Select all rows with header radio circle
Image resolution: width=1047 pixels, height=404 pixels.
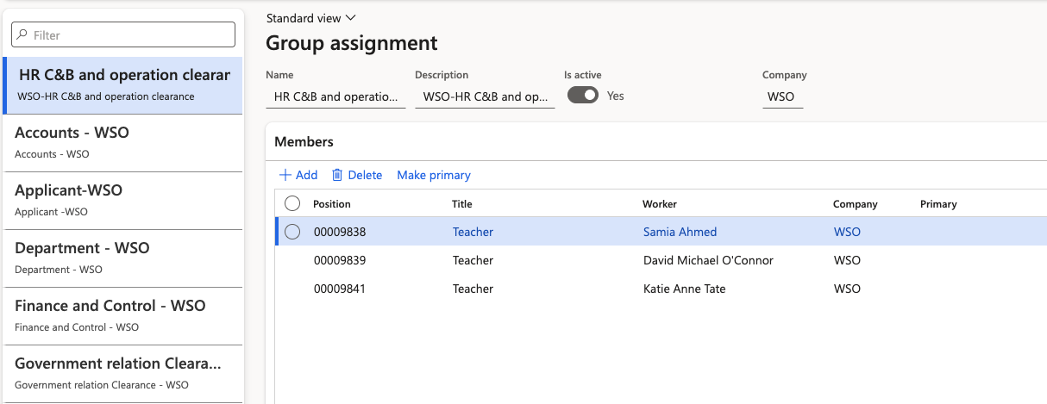292,203
